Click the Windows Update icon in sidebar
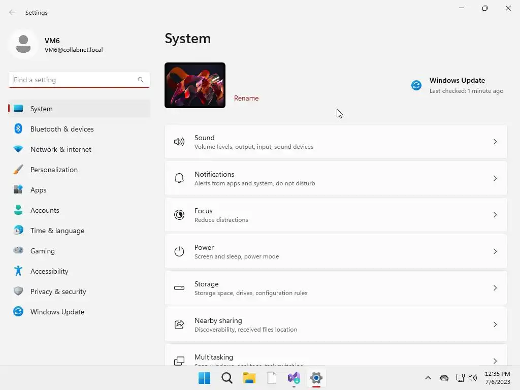Image resolution: width=520 pixels, height=390 pixels. coord(18,311)
